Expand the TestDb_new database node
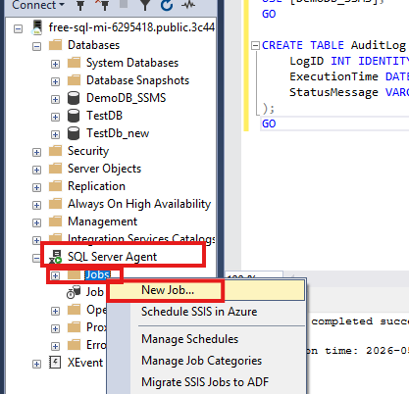The width and height of the screenshot is (409, 394). [x=55, y=134]
